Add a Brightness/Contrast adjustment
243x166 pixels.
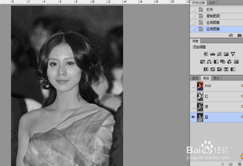click(206, 54)
